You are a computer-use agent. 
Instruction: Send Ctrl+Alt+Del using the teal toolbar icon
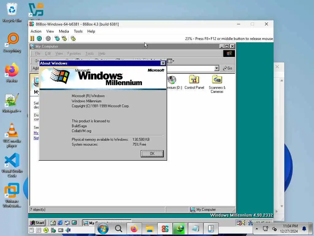[57, 38]
